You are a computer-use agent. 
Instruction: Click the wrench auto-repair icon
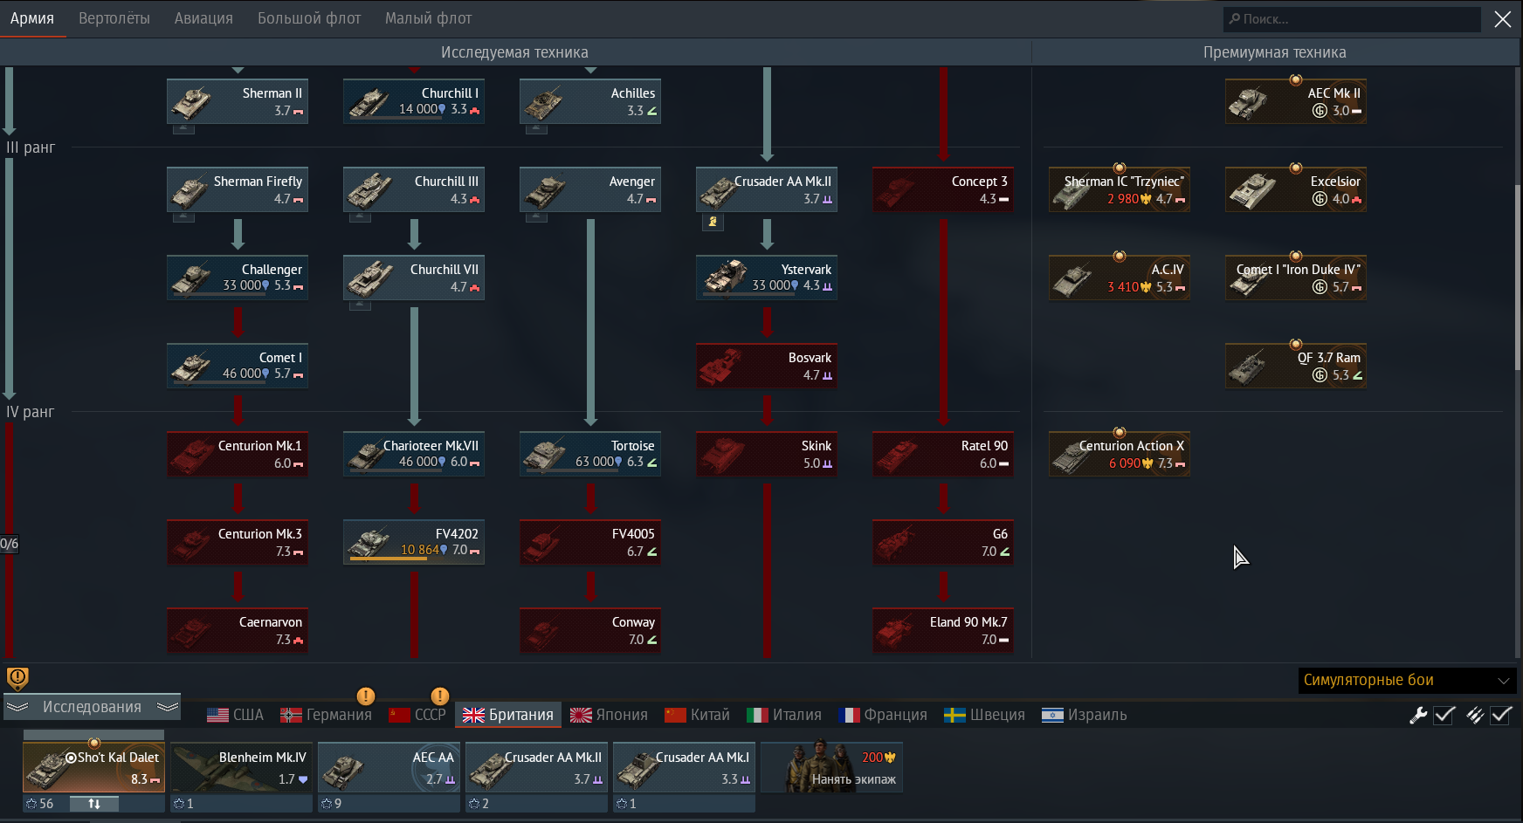pos(1418,715)
